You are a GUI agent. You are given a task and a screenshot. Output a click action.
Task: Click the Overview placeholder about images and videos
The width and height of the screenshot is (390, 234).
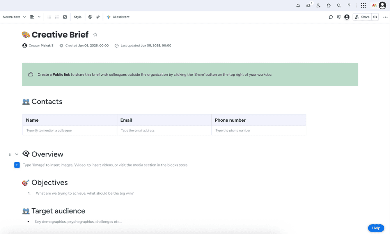click(105, 165)
